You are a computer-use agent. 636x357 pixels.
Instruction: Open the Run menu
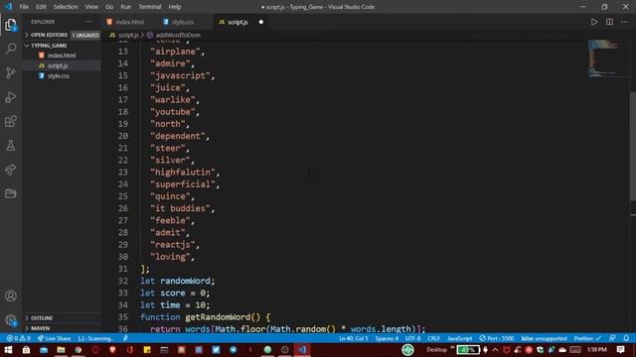pos(126,7)
